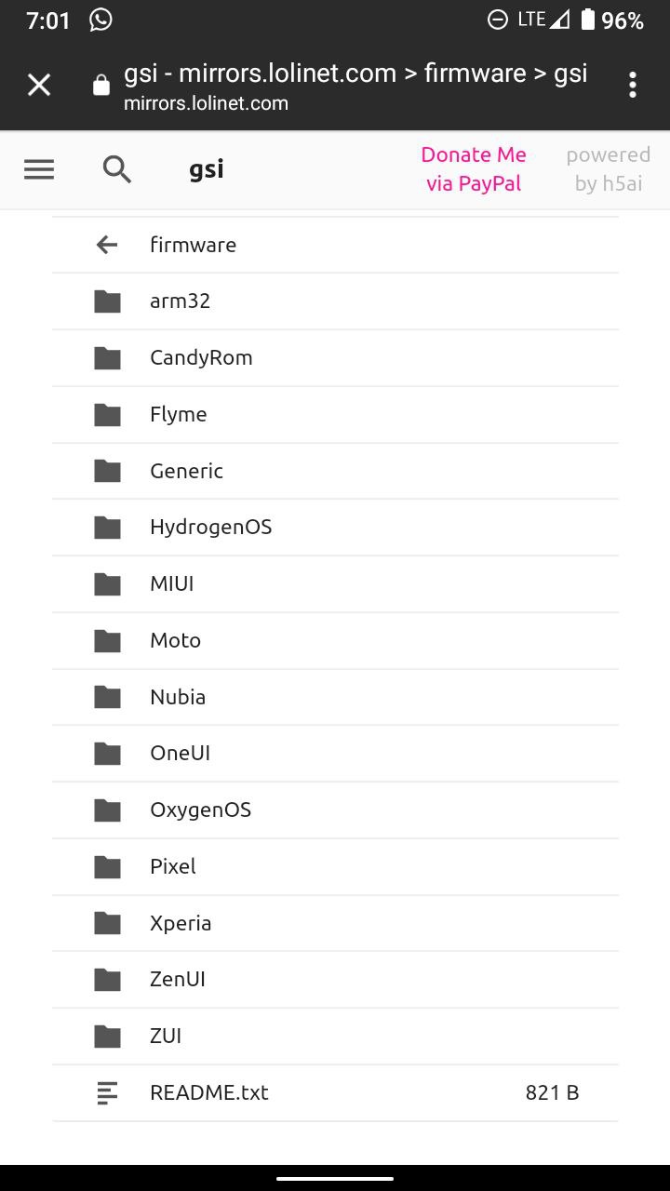
Task: Open the Pixel folder
Action: click(x=335, y=867)
